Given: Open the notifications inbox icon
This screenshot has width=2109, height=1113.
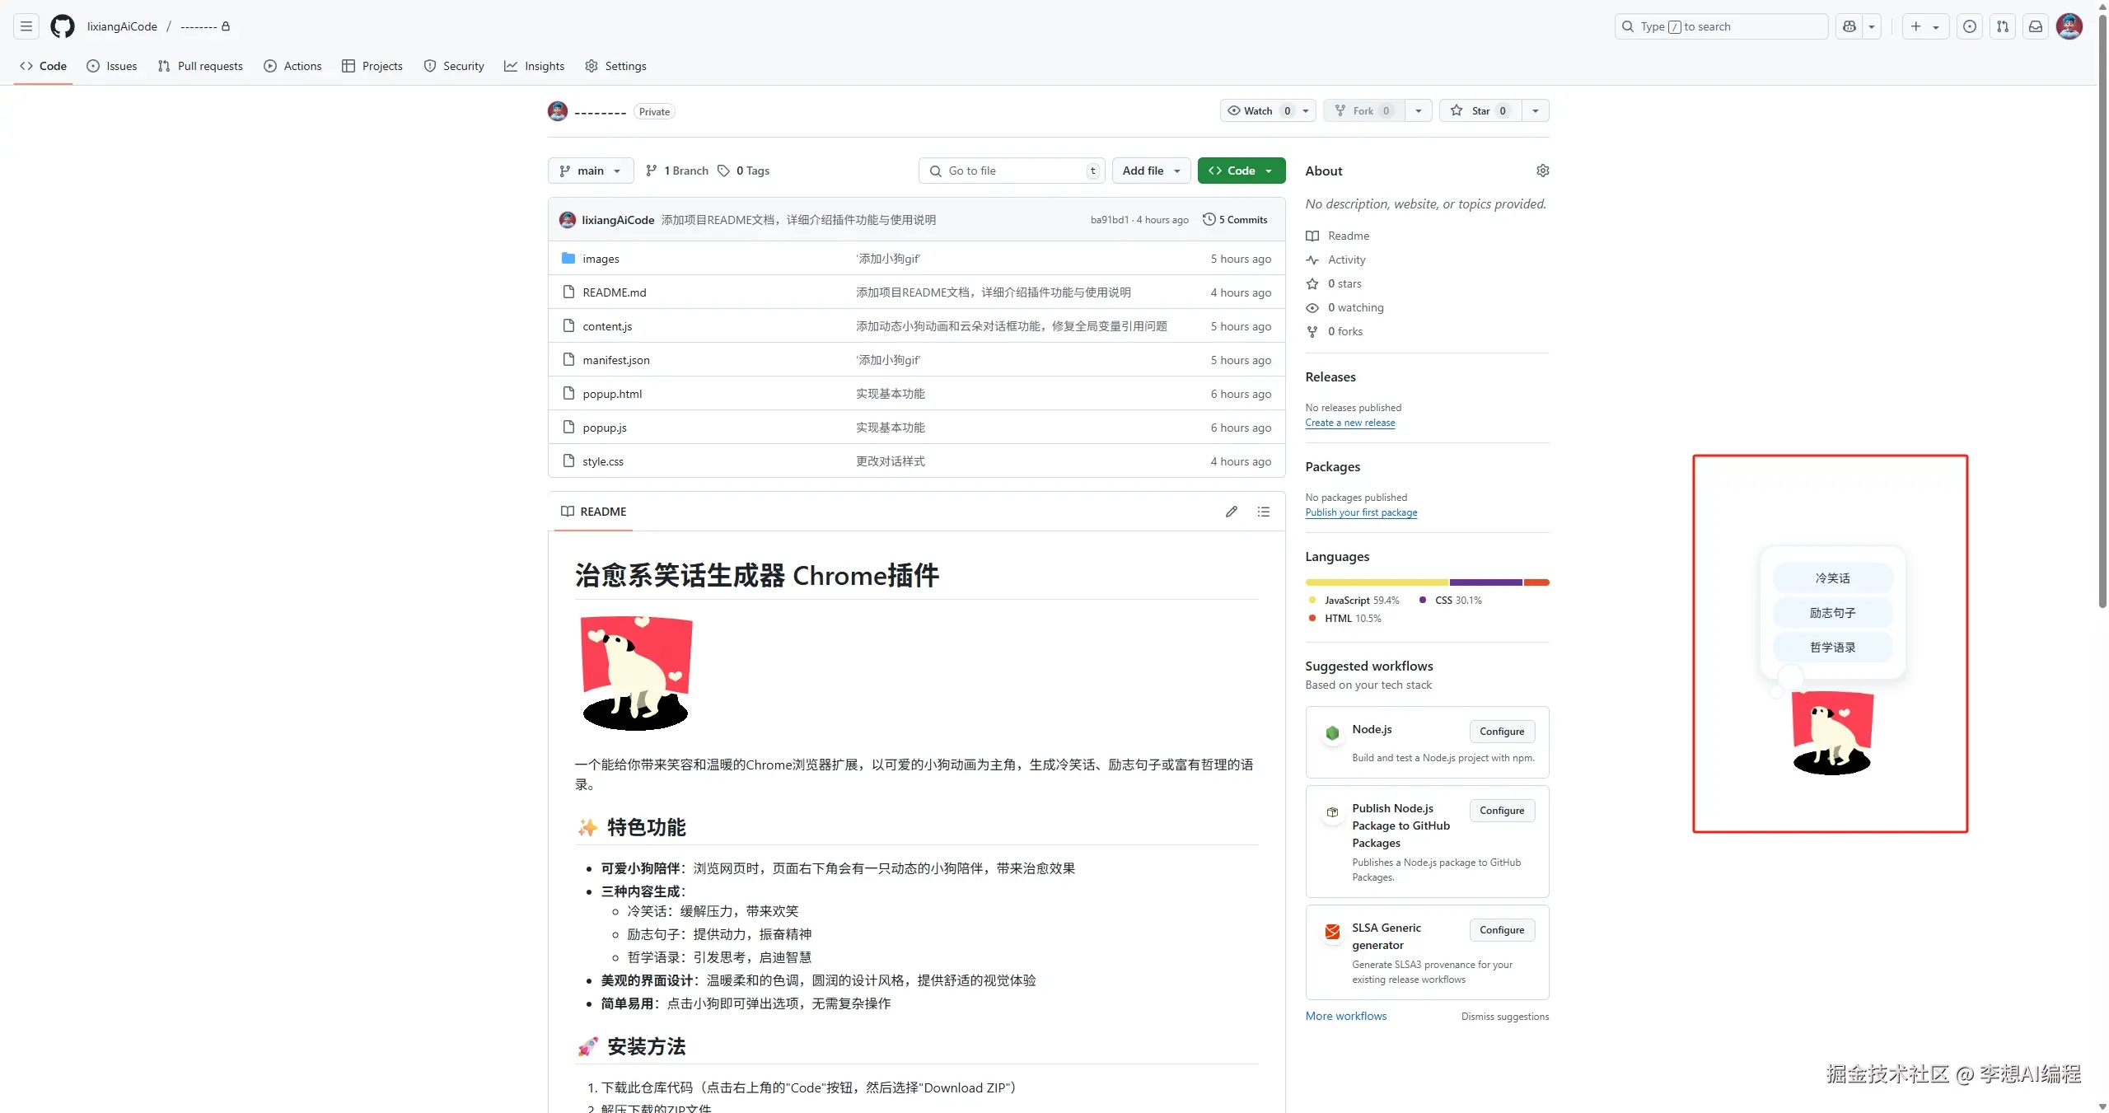Looking at the screenshot, I should pyautogui.click(x=2035, y=26).
